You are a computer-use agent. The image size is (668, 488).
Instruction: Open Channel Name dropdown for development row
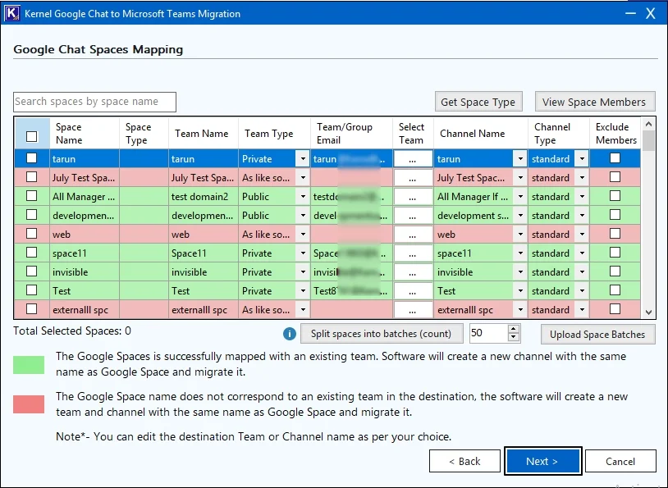coord(520,216)
